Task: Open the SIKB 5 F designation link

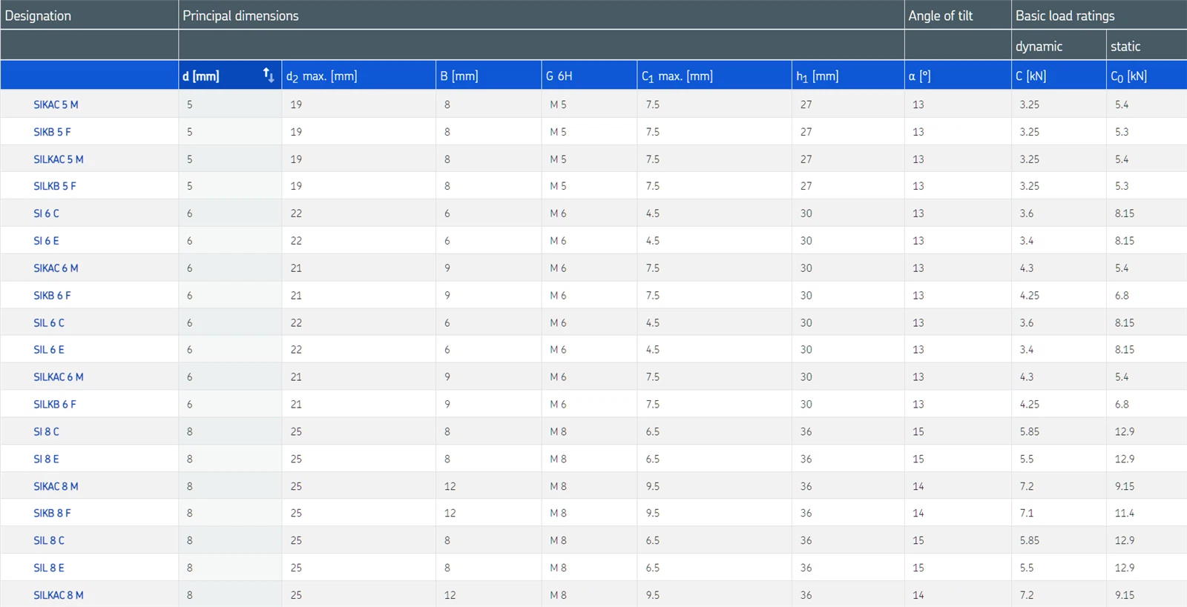Action: pos(52,132)
